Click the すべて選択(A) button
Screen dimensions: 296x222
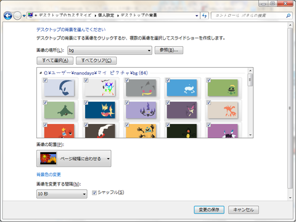(55, 60)
